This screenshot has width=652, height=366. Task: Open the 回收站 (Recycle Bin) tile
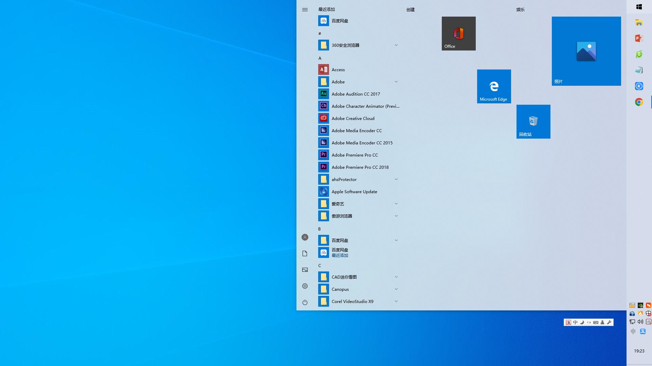533,121
